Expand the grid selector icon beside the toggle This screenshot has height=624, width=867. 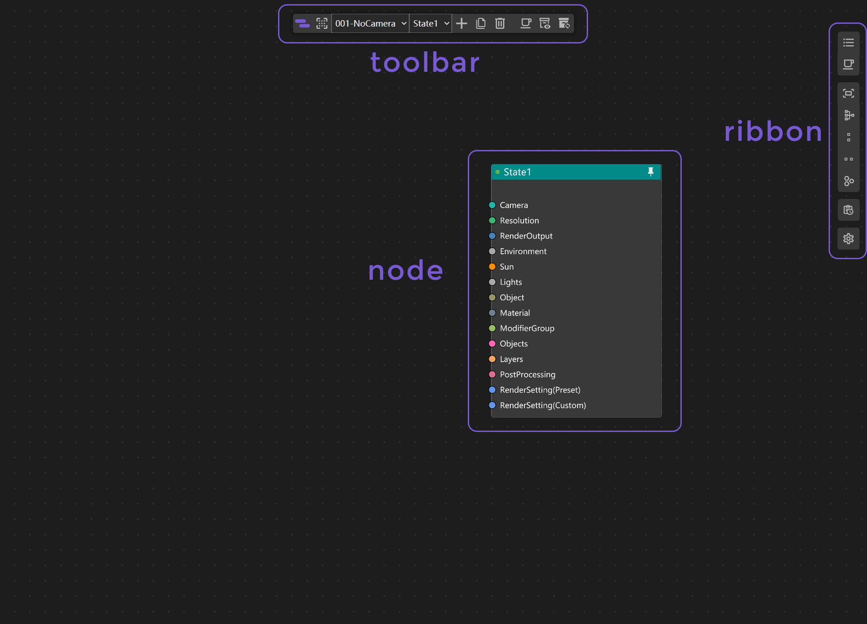(x=322, y=23)
